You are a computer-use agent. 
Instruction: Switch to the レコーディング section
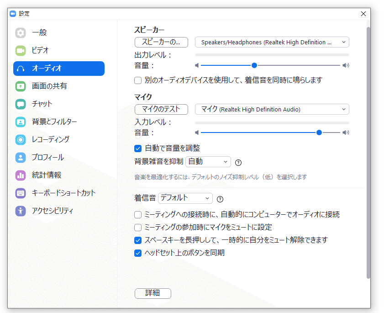pyautogui.click(x=20, y=139)
